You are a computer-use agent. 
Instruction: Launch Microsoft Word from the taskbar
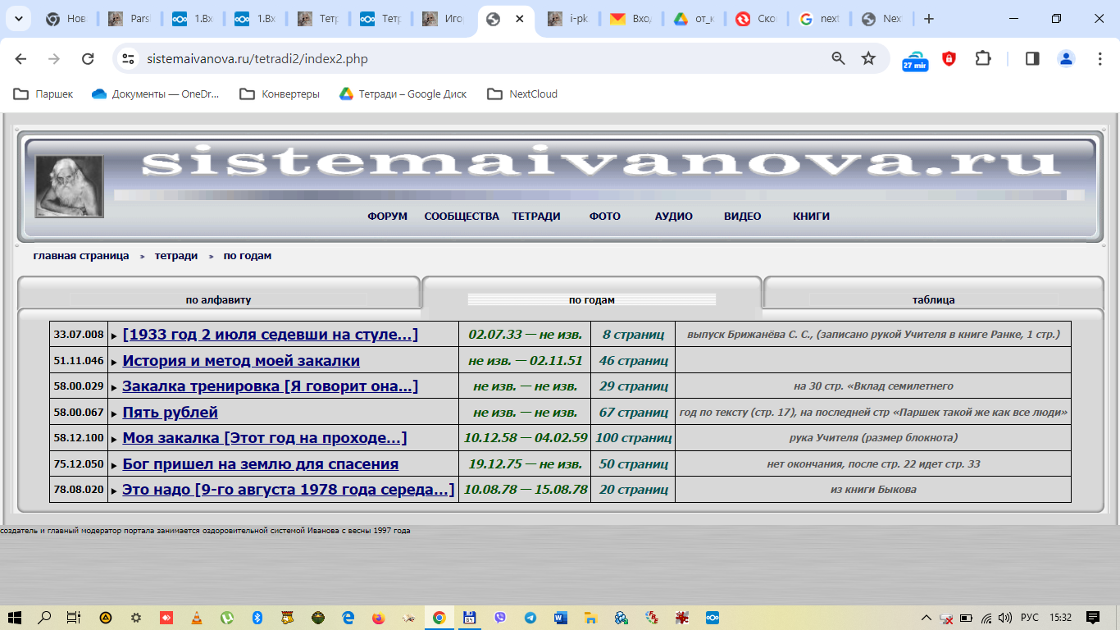coord(561,618)
